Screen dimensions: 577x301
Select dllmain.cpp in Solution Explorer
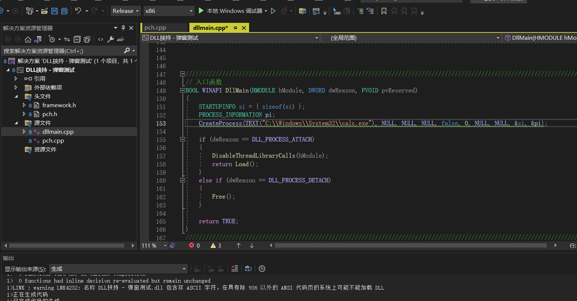[x=58, y=132]
